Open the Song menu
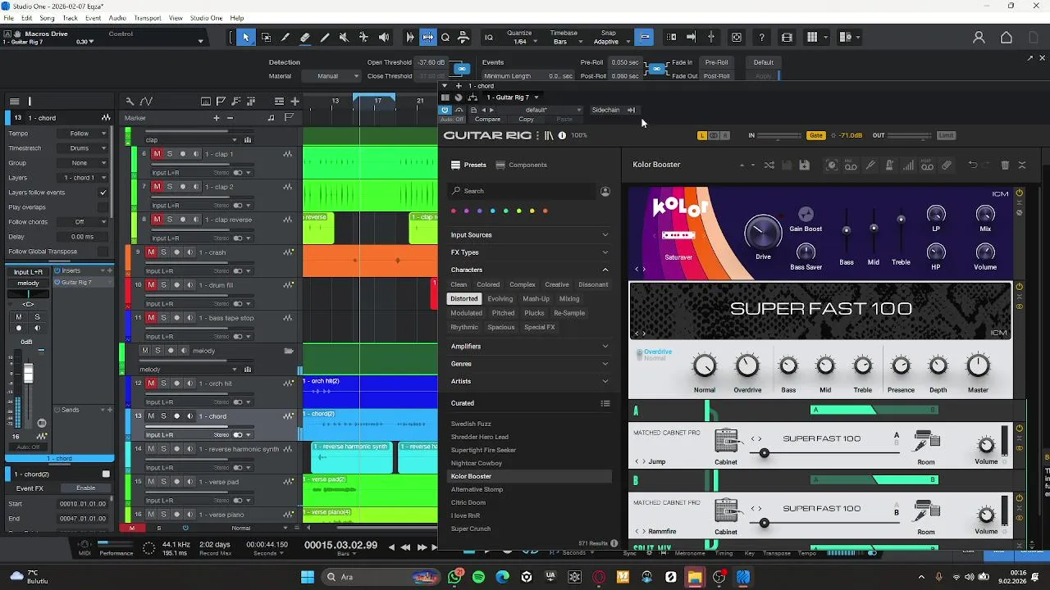Screen dimensions: 1050x590 [47, 18]
